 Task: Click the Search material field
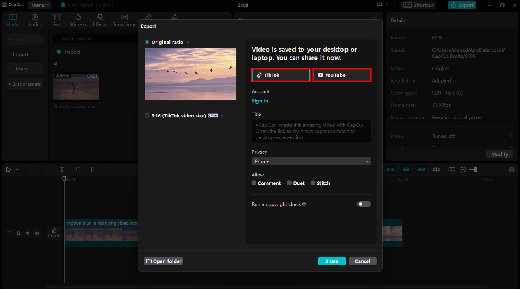[96, 39]
